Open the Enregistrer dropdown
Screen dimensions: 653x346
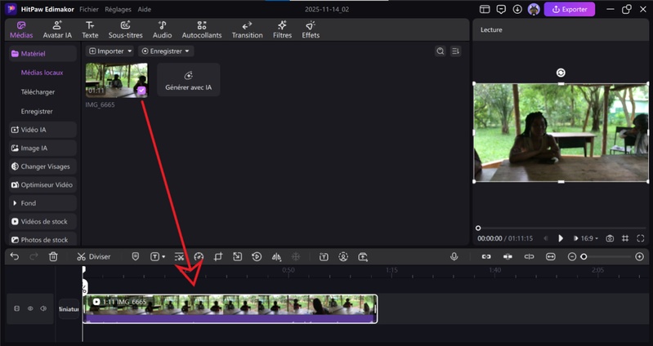pyautogui.click(x=166, y=51)
